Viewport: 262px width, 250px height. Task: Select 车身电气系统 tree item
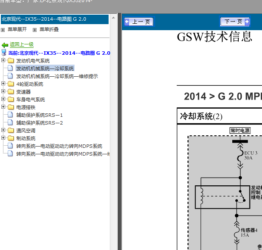pos(31,100)
